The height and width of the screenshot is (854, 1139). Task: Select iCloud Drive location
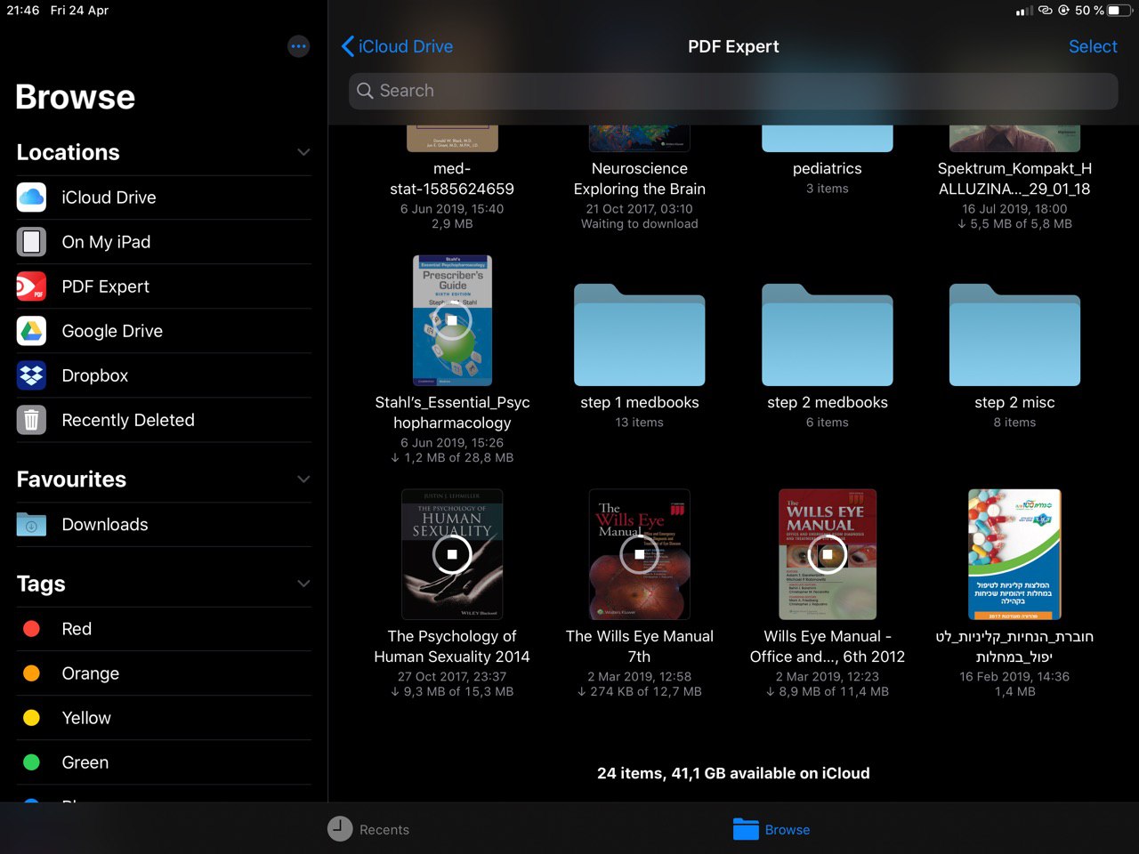[x=164, y=197]
